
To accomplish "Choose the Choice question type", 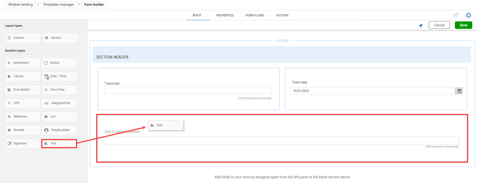I will 23,76.
